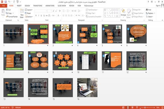The height and width of the screenshot is (109, 164).
Task: Open the Replace dropdown arrow
Action: (155, 13)
